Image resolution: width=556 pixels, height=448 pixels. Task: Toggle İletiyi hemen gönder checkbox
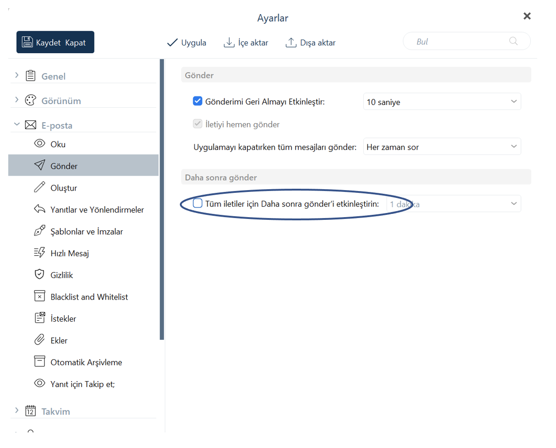point(198,124)
